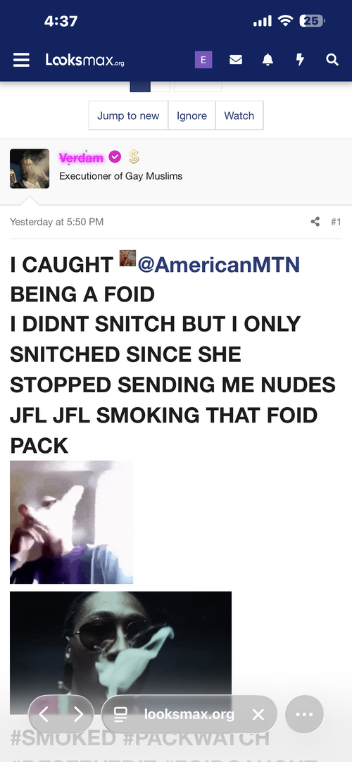Tap the looksmax.org address bar
Screen dimensions: 352x762
coord(189,714)
